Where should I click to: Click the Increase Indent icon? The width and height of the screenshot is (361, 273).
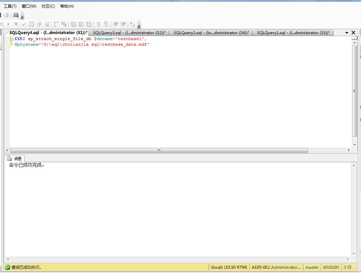pyautogui.click(x=123, y=24)
